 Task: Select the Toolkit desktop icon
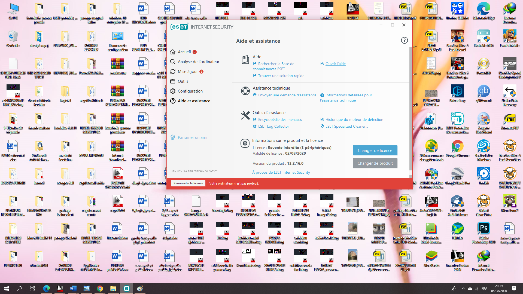pos(484,176)
